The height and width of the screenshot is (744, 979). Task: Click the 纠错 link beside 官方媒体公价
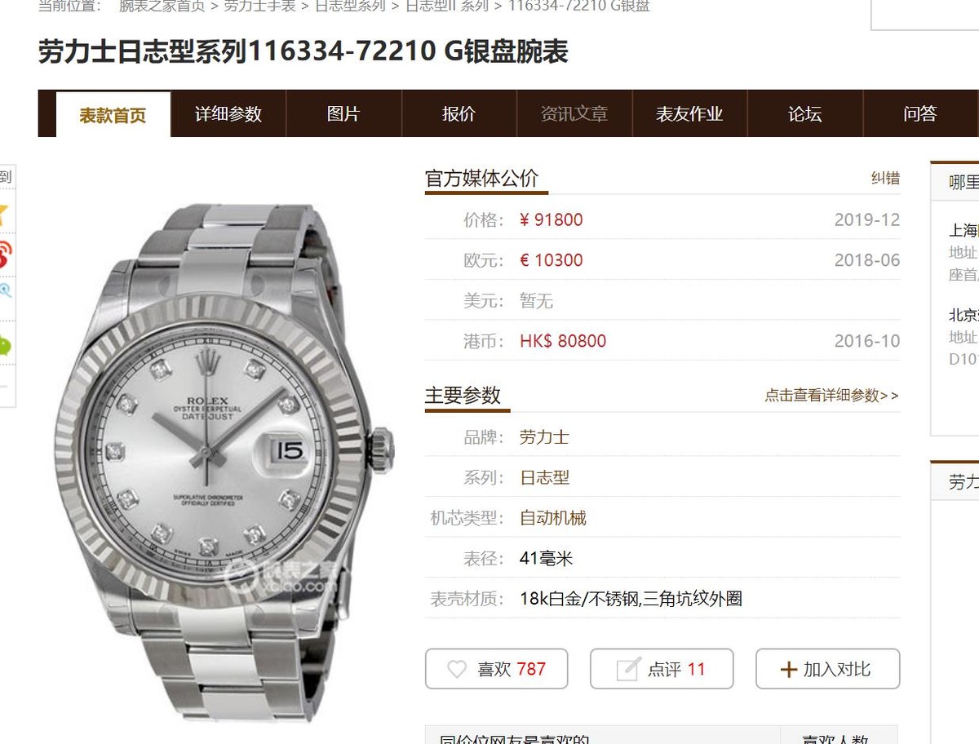click(885, 178)
